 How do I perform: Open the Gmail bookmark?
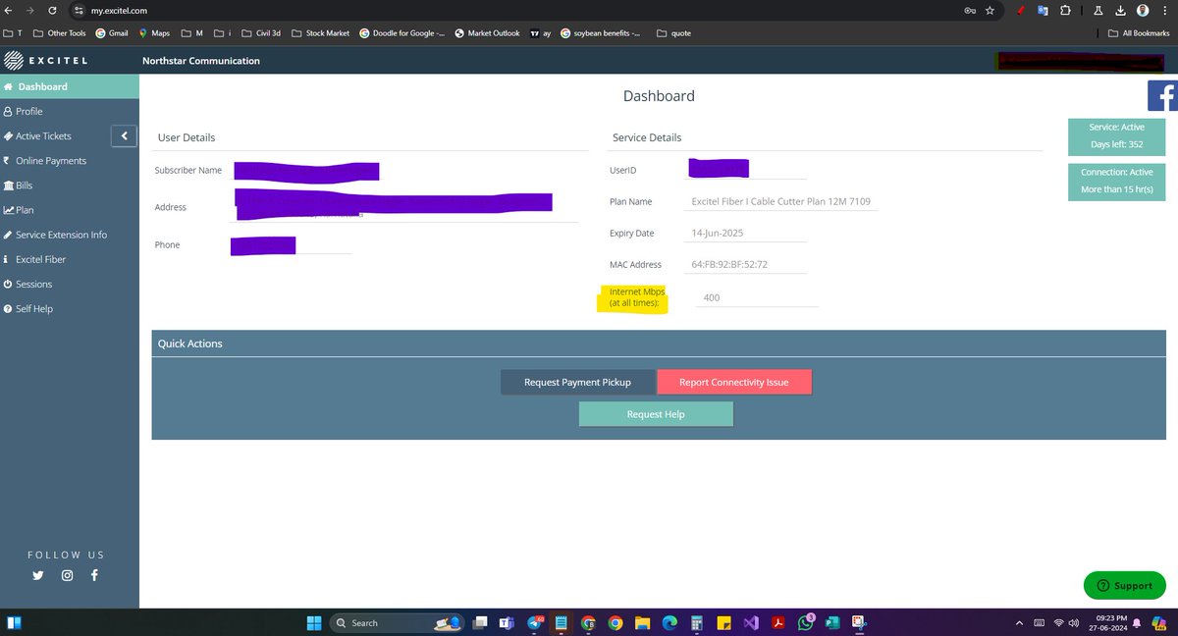pyautogui.click(x=112, y=33)
